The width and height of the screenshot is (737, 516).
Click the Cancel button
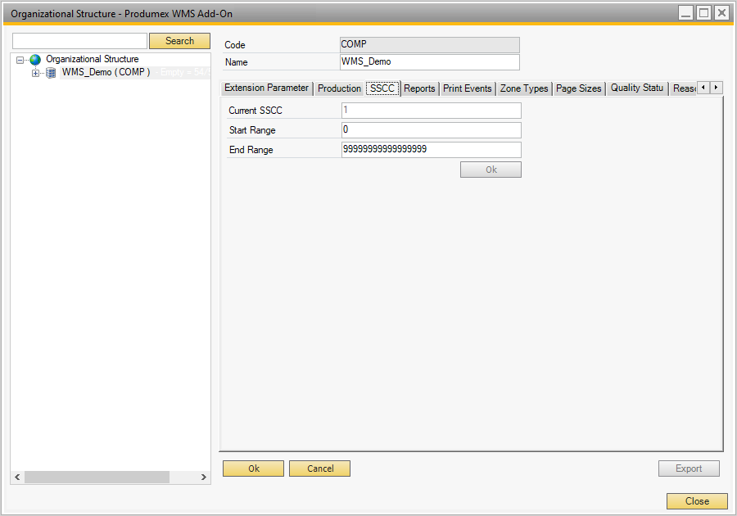(319, 468)
